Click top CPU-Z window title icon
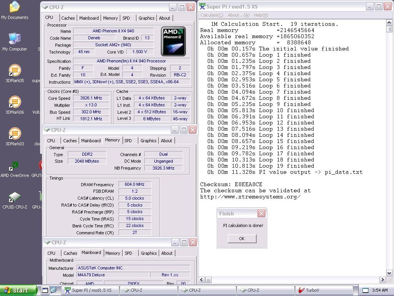394x296 pixels. 45,7
